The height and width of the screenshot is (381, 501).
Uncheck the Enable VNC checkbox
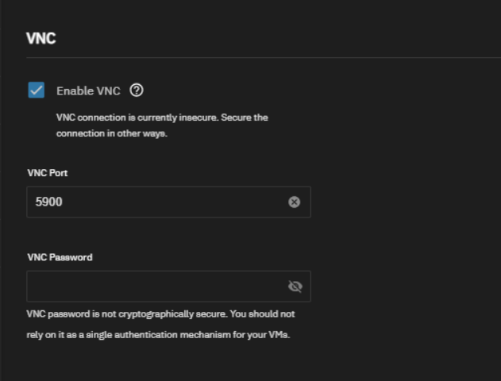click(36, 90)
